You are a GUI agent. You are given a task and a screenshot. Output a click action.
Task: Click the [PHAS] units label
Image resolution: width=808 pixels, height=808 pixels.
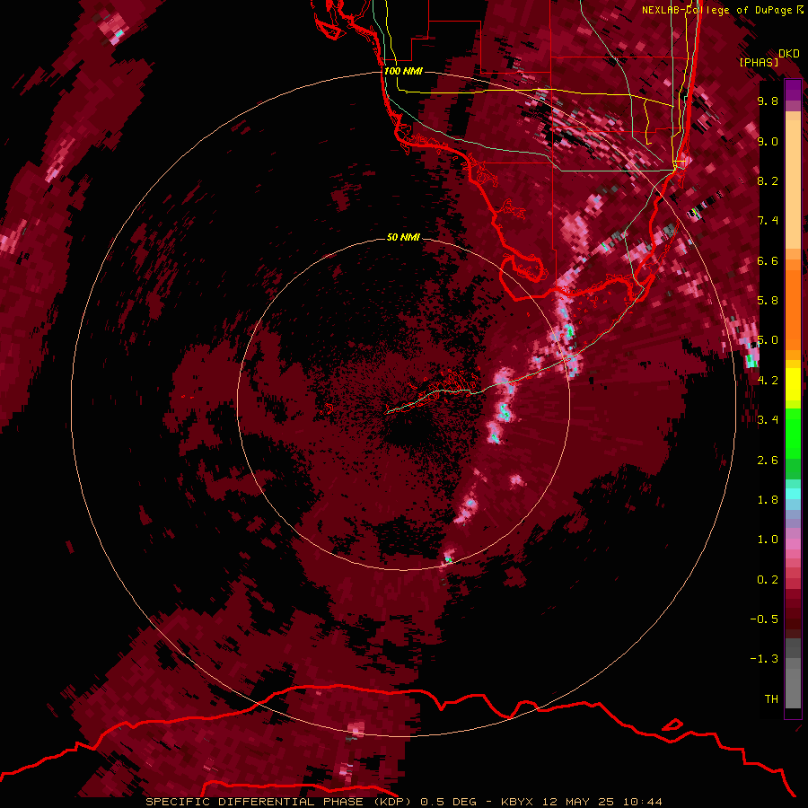(x=759, y=62)
